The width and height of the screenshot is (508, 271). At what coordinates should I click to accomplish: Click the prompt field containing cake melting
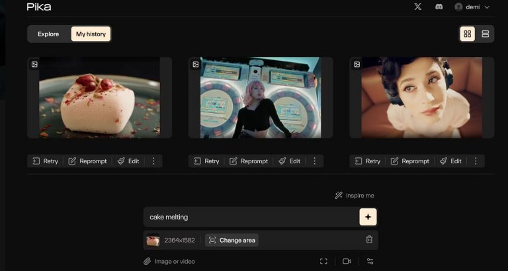pos(251,217)
